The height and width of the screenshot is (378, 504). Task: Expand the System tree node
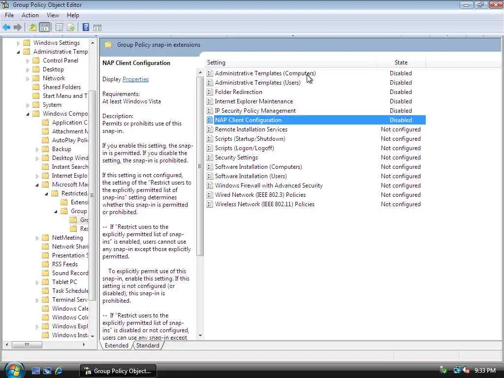pos(28,105)
